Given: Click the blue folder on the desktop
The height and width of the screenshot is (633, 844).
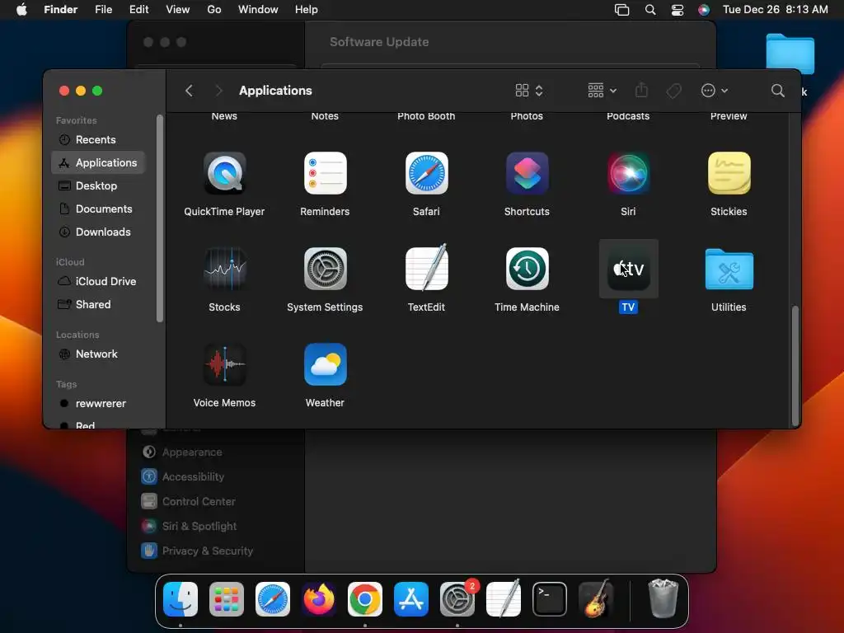Looking at the screenshot, I should tap(790, 54).
